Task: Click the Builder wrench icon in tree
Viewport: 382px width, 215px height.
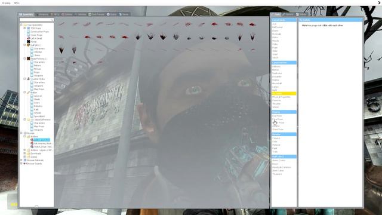Action: 28,93
